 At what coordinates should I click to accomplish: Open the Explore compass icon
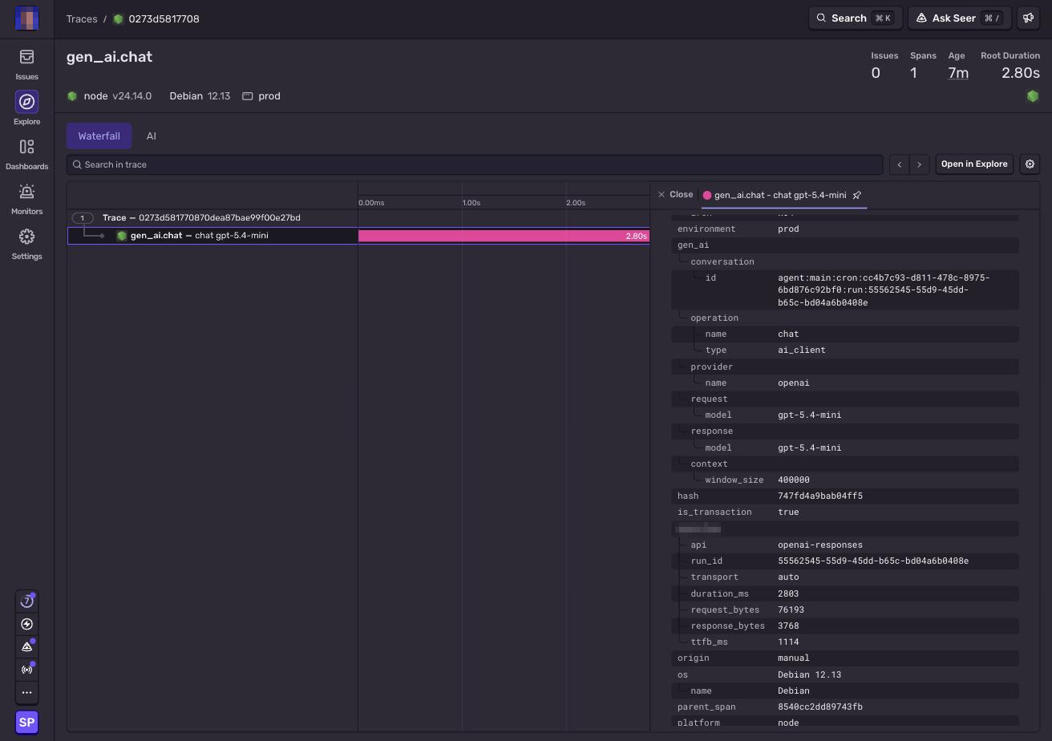(x=26, y=102)
